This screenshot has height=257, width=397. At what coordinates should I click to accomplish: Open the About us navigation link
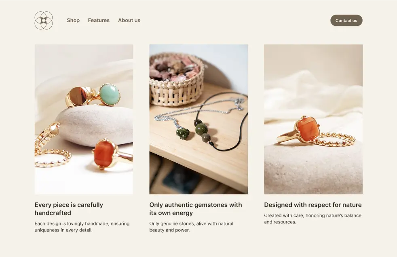click(129, 20)
